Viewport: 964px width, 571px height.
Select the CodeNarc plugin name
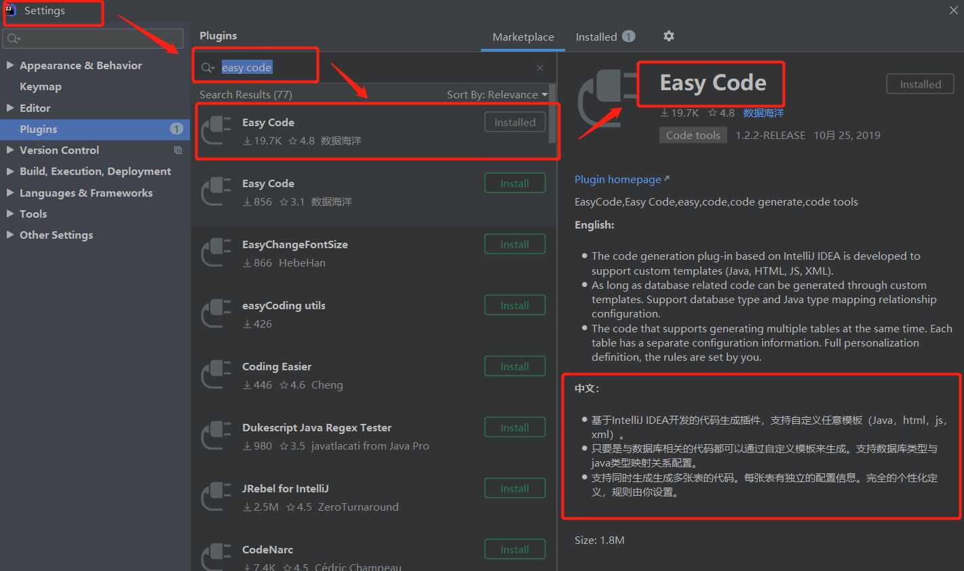pyautogui.click(x=268, y=550)
